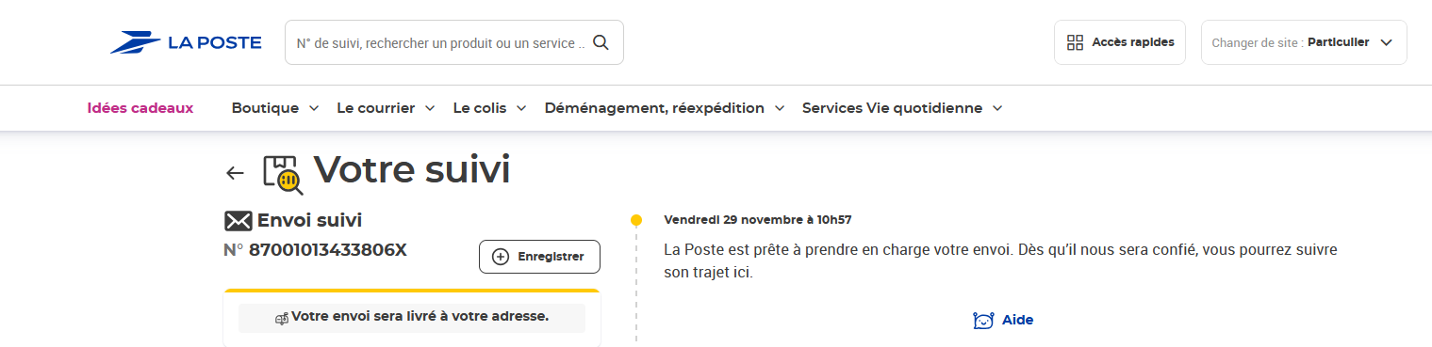
Task: Open the Aide link
Action: point(1003,321)
